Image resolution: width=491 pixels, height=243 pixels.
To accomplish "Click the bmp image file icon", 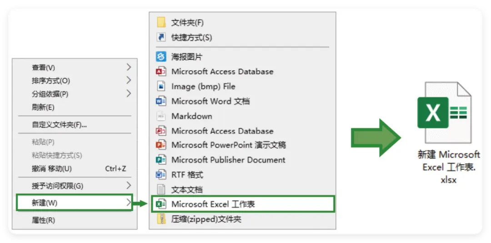I will (161, 86).
